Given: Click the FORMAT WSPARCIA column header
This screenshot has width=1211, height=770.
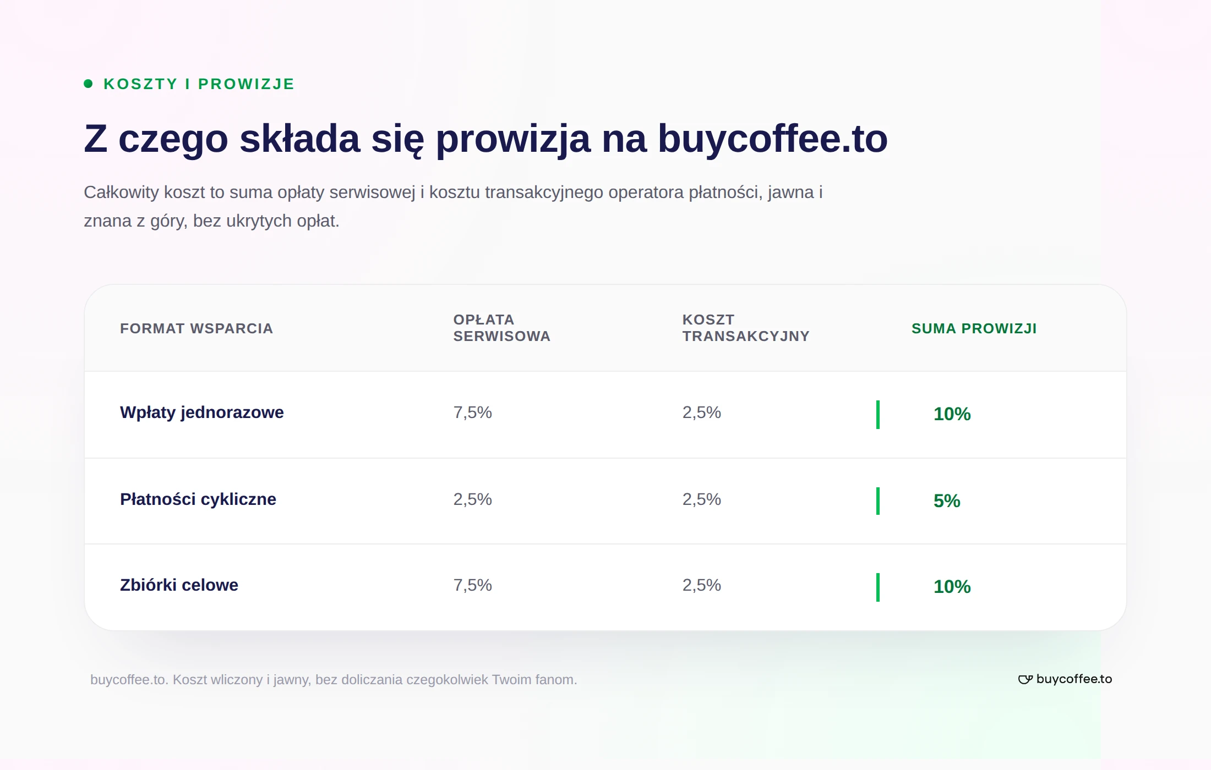Looking at the screenshot, I should [197, 328].
